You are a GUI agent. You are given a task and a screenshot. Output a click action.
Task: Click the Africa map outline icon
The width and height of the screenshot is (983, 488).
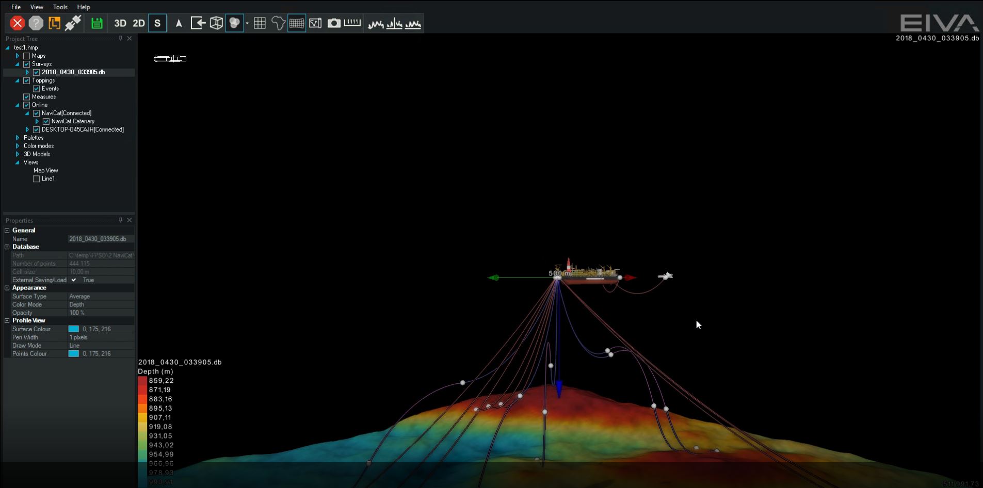click(x=278, y=23)
